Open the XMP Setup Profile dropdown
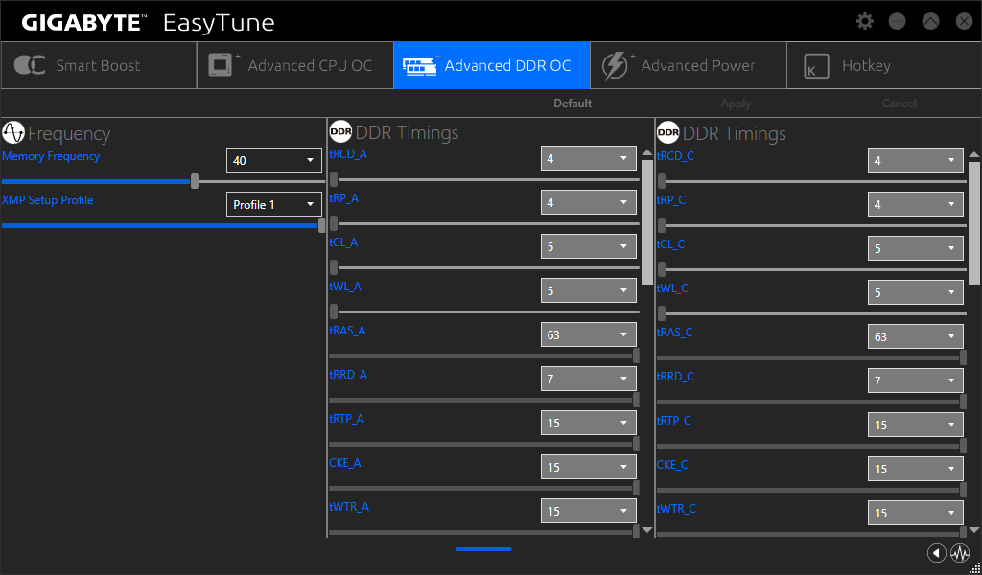Viewport: 982px width, 575px height. [x=273, y=204]
